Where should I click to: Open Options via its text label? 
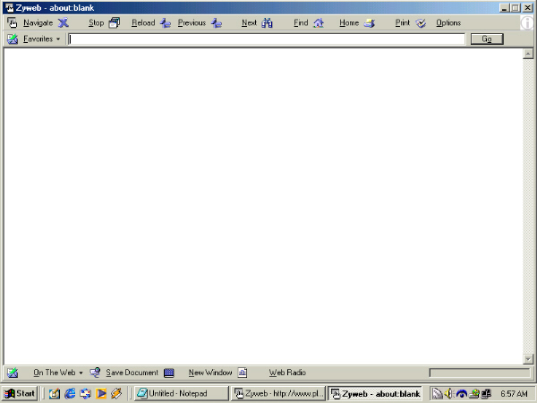[448, 23]
